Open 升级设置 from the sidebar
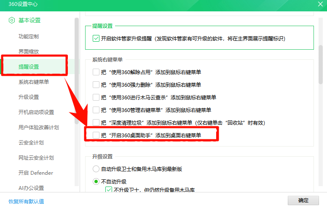 [29, 97]
